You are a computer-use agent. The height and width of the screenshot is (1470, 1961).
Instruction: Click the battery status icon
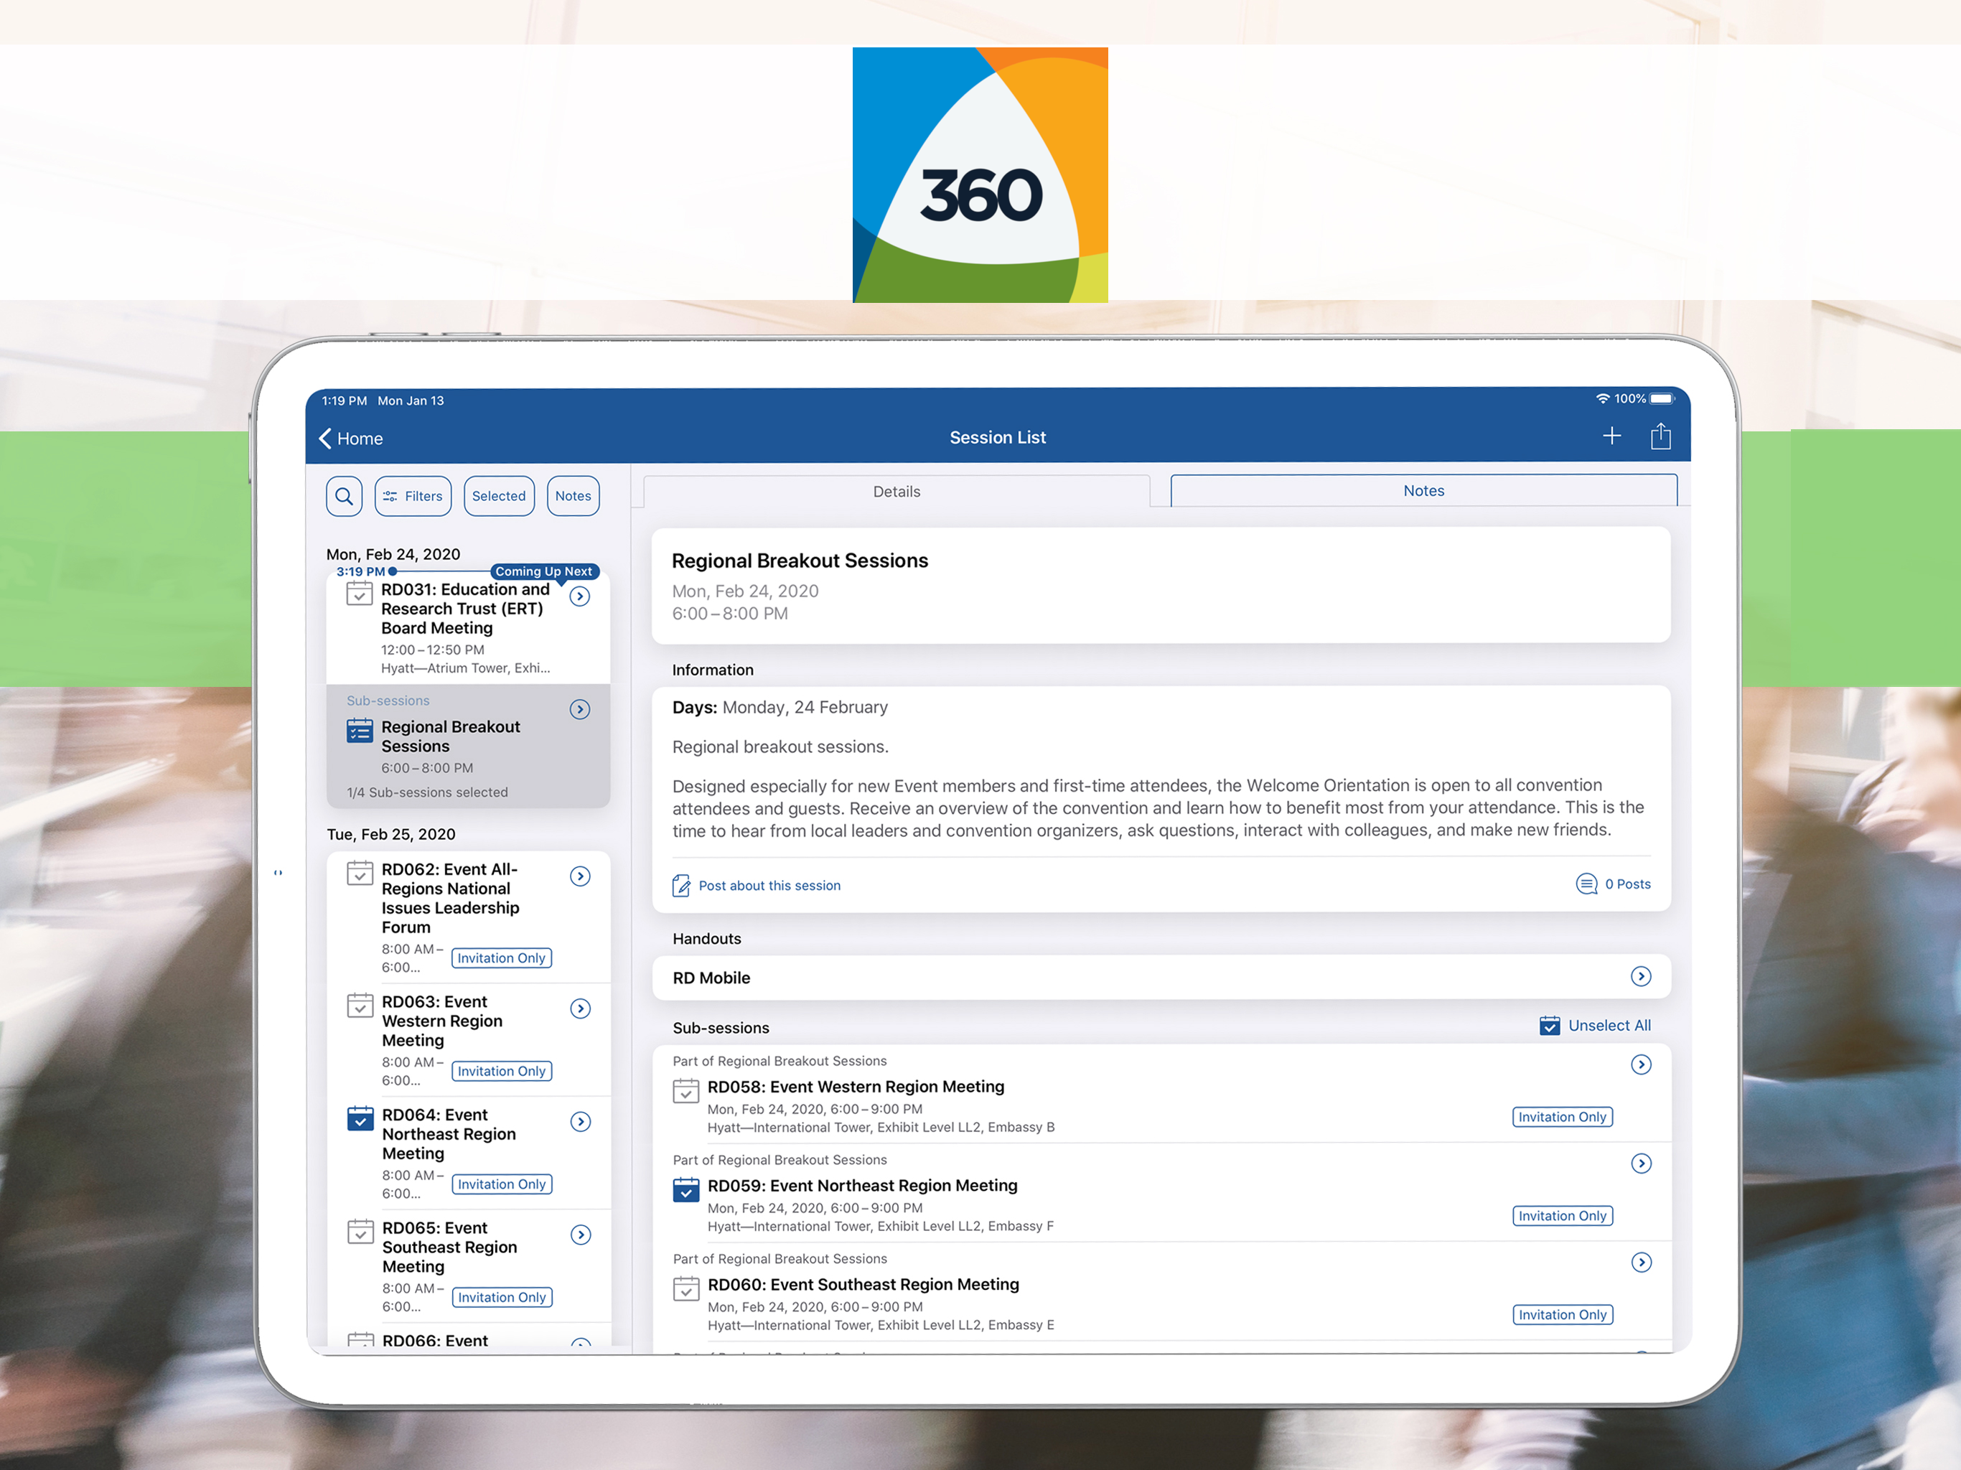tap(1662, 399)
